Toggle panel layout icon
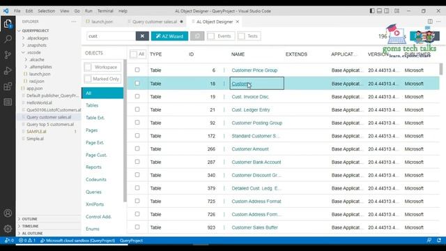The width and height of the screenshot is (446, 251). click(379, 11)
